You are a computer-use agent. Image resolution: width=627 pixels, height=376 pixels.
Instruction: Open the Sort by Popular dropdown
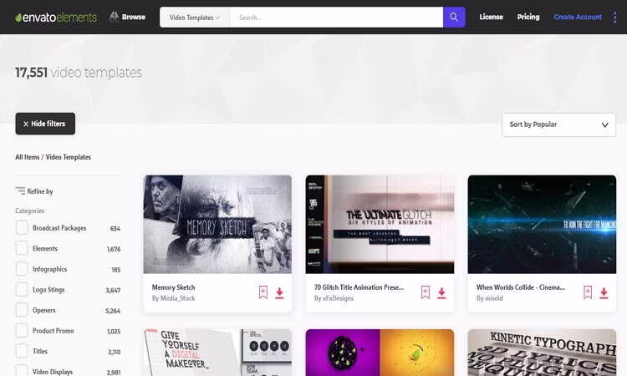pos(558,124)
